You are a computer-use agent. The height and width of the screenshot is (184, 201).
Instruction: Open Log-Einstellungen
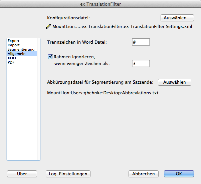68,174
